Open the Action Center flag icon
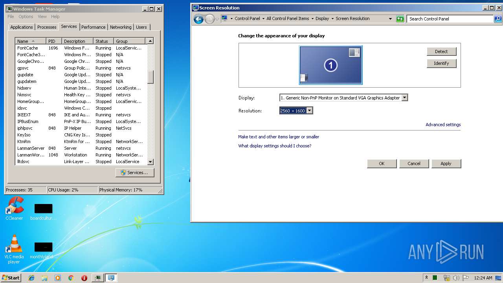Viewport: 503px width, 283px height. 466,278
